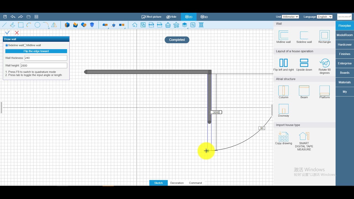Select the rectangle drawing tool in toolbar
The height and width of the screenshot is (199, 354).
[21, 25]
